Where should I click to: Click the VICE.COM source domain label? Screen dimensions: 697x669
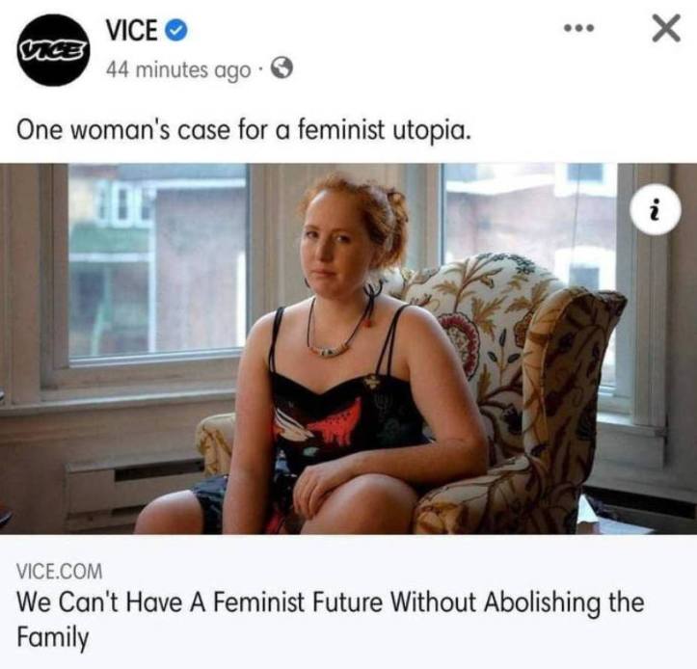60,571
